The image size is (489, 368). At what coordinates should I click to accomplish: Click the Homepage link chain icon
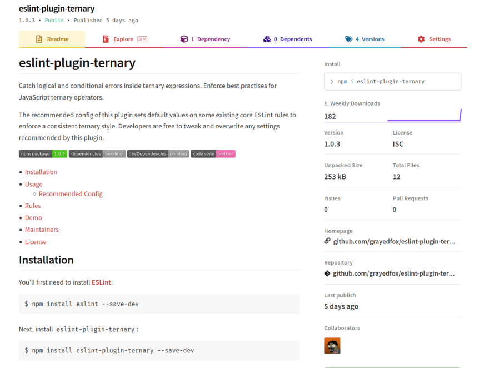[327, 241]
